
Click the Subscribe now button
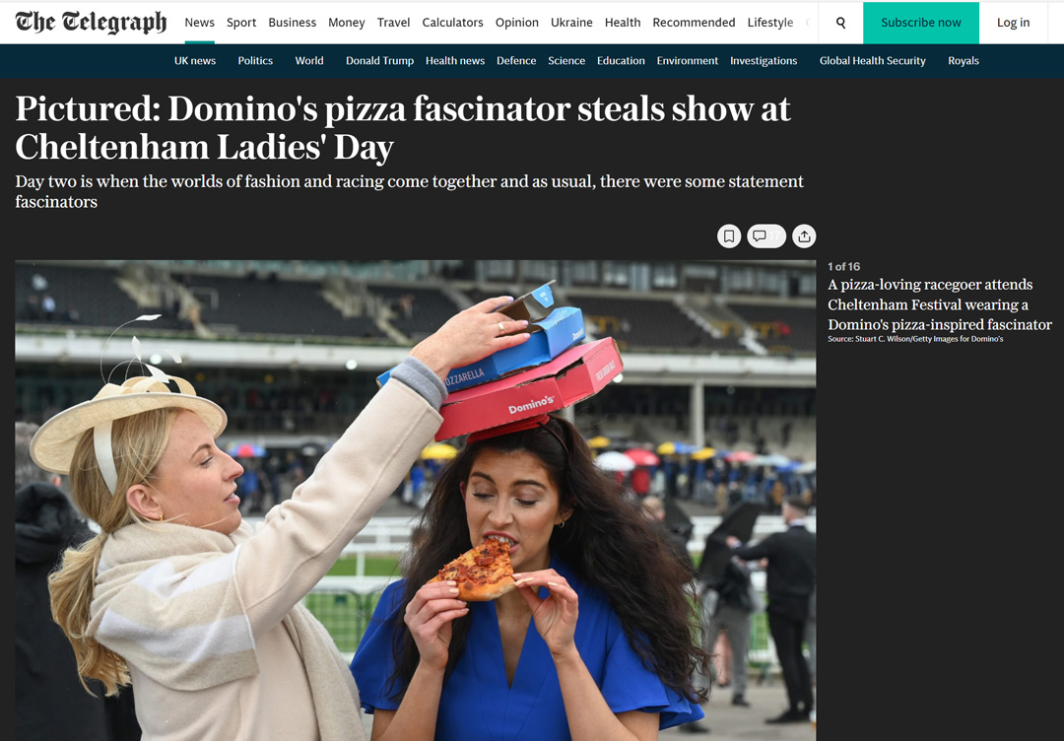point(921,23)
